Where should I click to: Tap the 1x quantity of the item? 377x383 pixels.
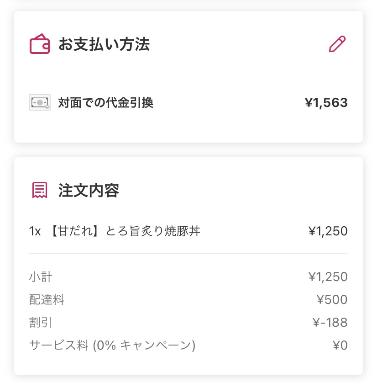click(x=35, y=231)
